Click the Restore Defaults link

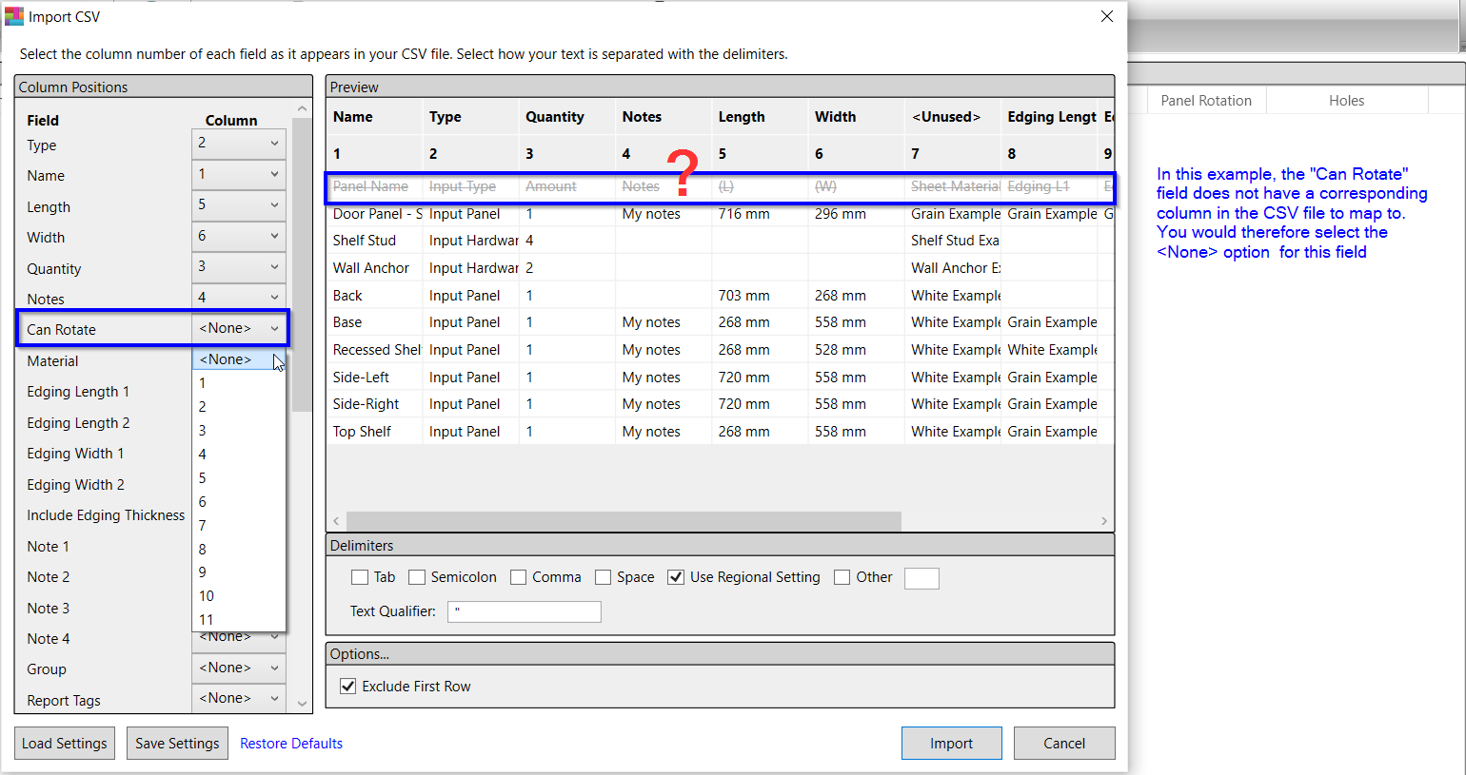(x=291, y=744)
